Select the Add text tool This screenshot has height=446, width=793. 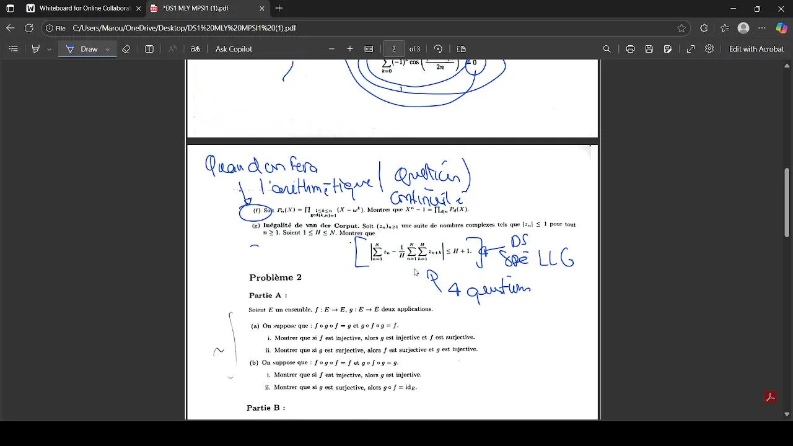[149, 49]
